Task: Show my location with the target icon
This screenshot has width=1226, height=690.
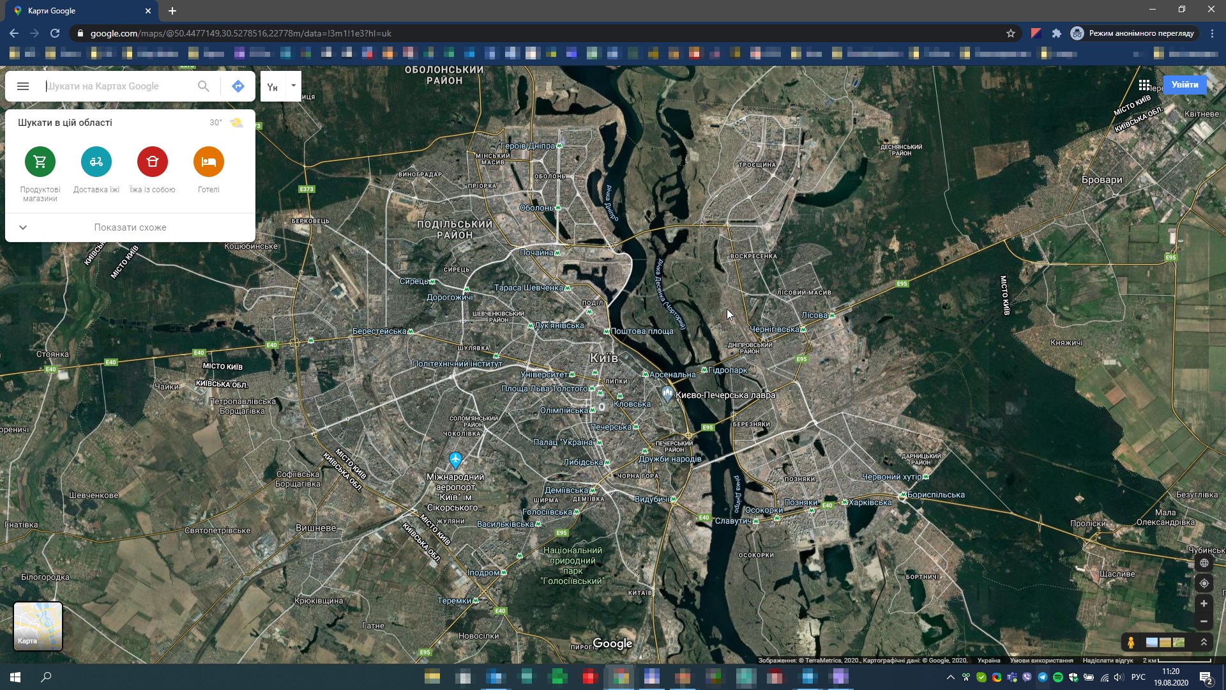Action: click(x=1204, y=583)
